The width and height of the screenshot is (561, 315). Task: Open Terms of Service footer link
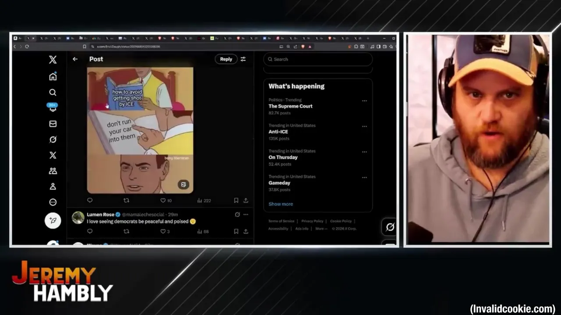pyautogui.click(x=281, y=221)
